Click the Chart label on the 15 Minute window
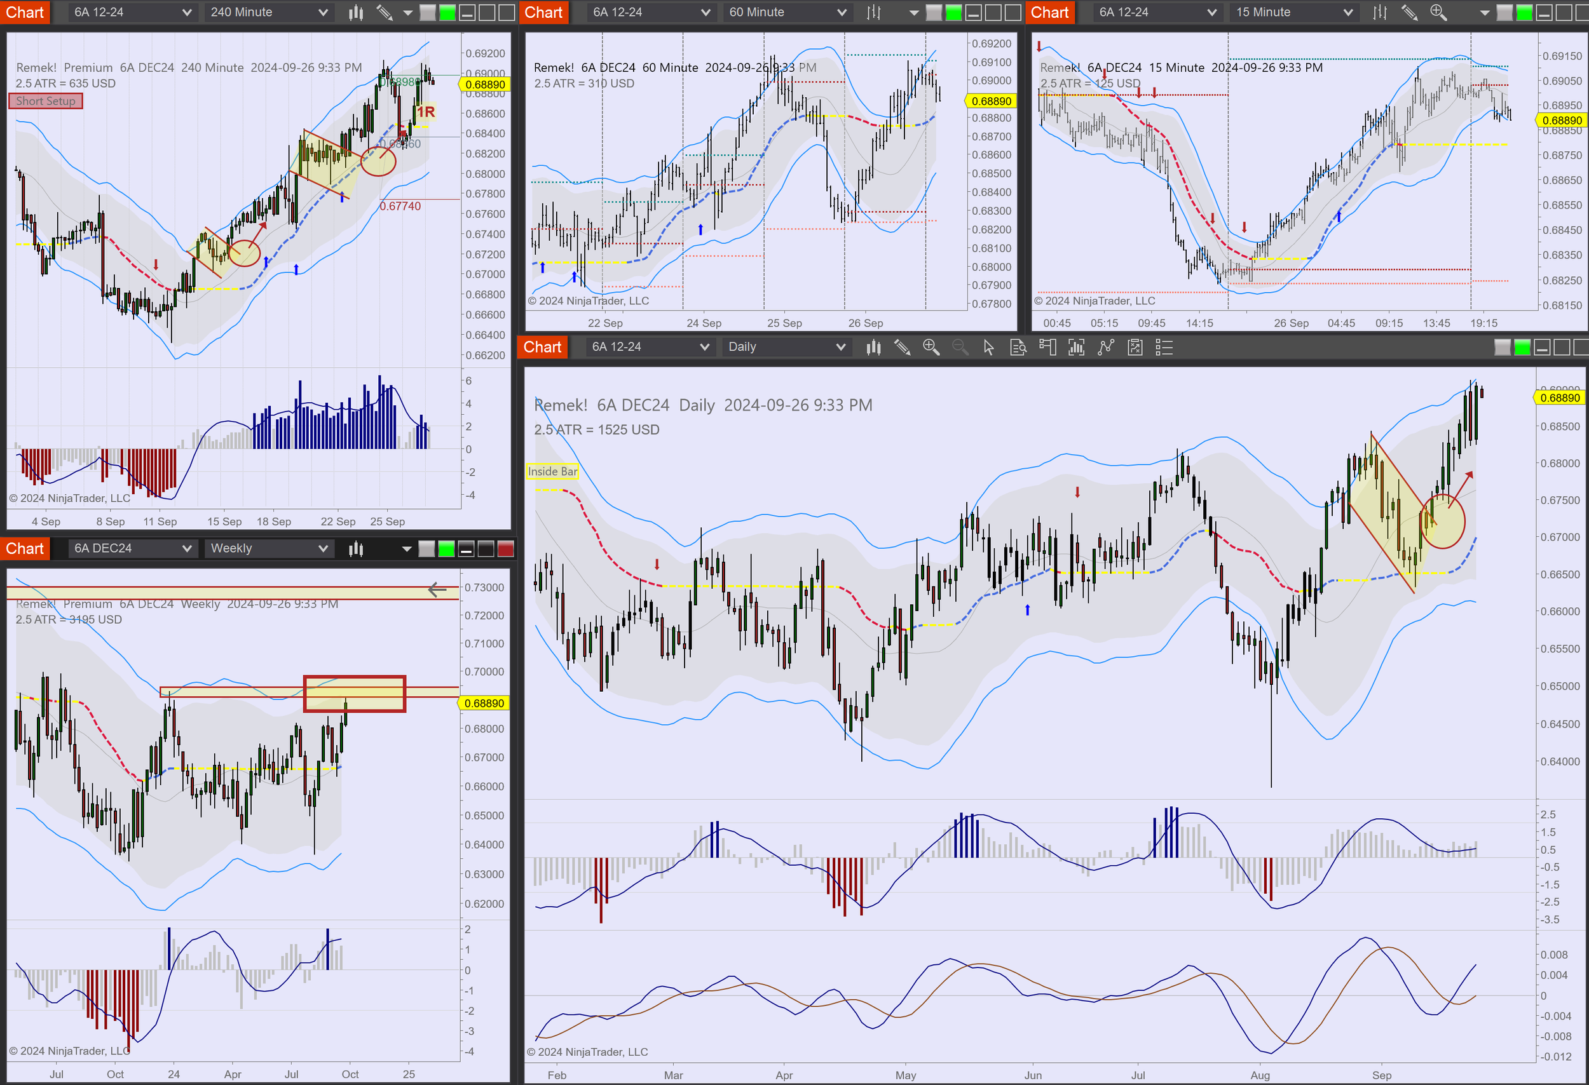Viewport: 1589px width, 1085px height. pyautogui.click(x=1049, y=11)
